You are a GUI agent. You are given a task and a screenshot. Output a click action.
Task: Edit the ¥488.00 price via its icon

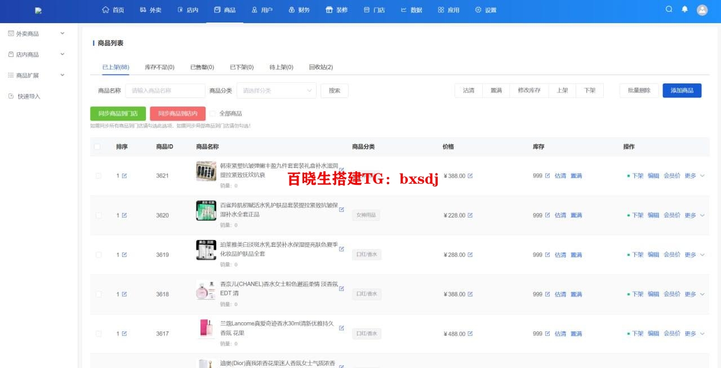pos(470,334)
